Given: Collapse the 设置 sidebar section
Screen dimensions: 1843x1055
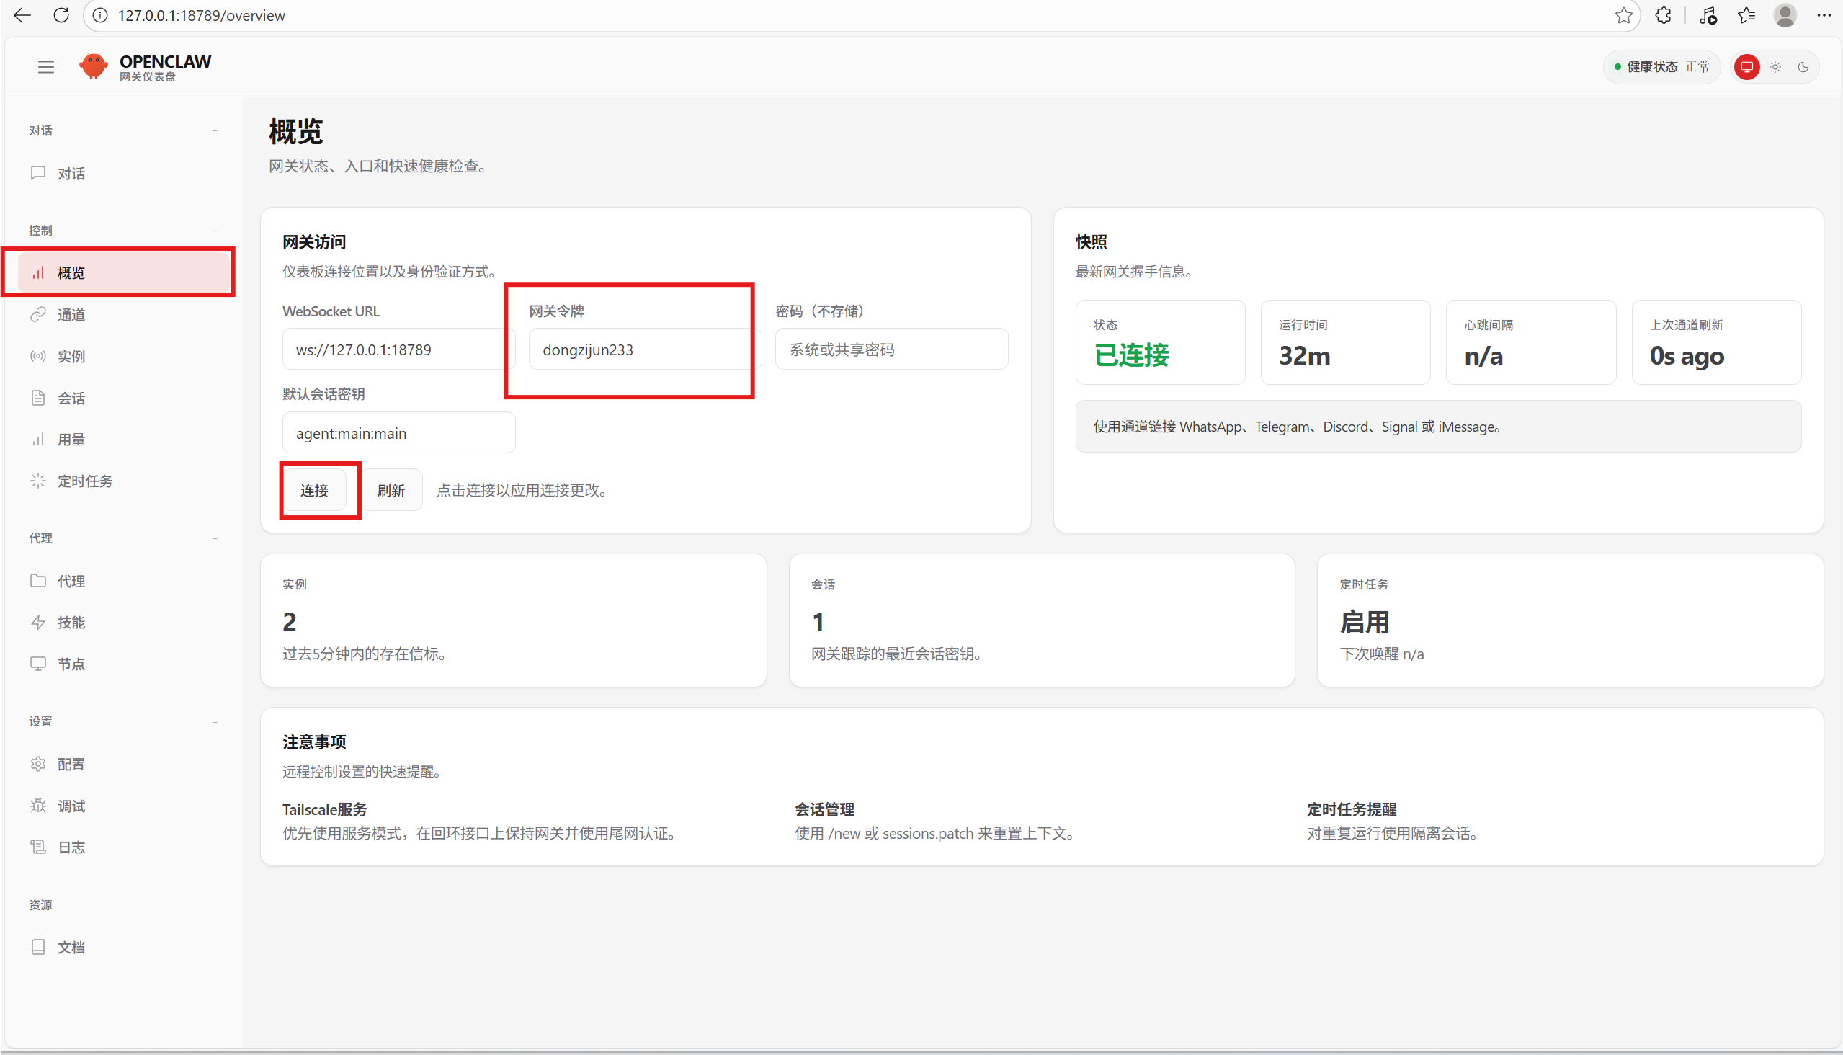Looking at the screenshot, I should 215,721.
